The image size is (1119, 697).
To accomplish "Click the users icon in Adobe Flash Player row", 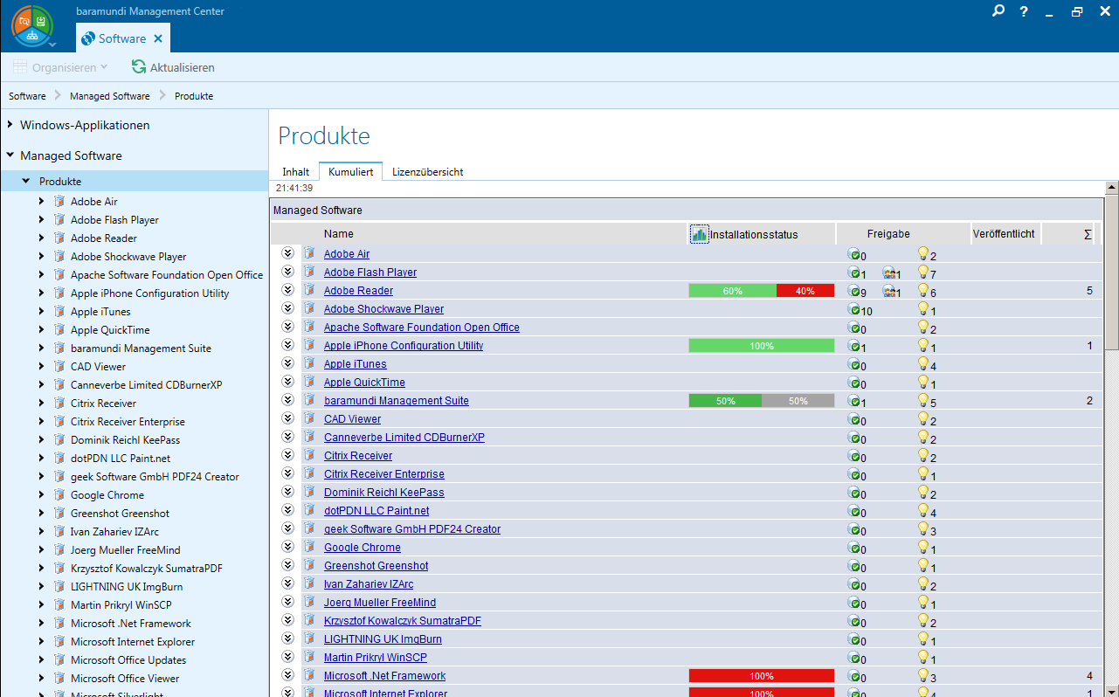I will pos(889,273).
